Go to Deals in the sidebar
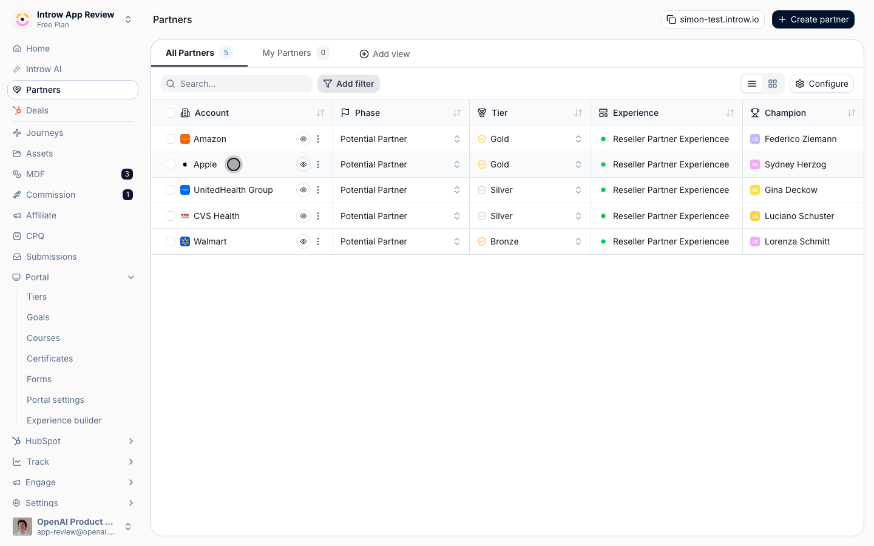This screenshot has width=874, height=546. coord(73,110)
